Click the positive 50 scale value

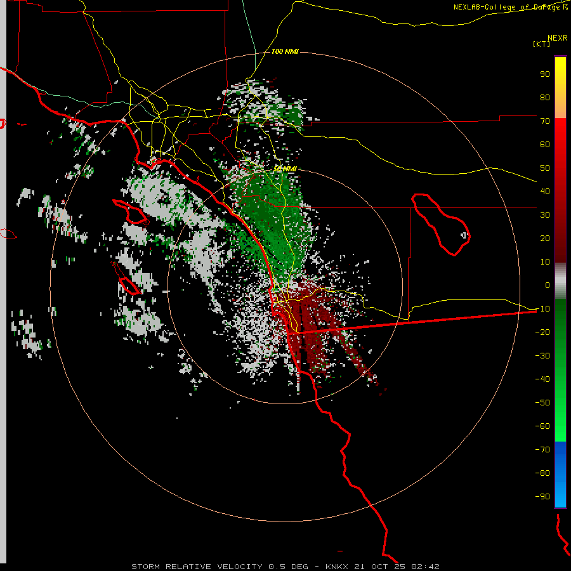click(545, 168)
